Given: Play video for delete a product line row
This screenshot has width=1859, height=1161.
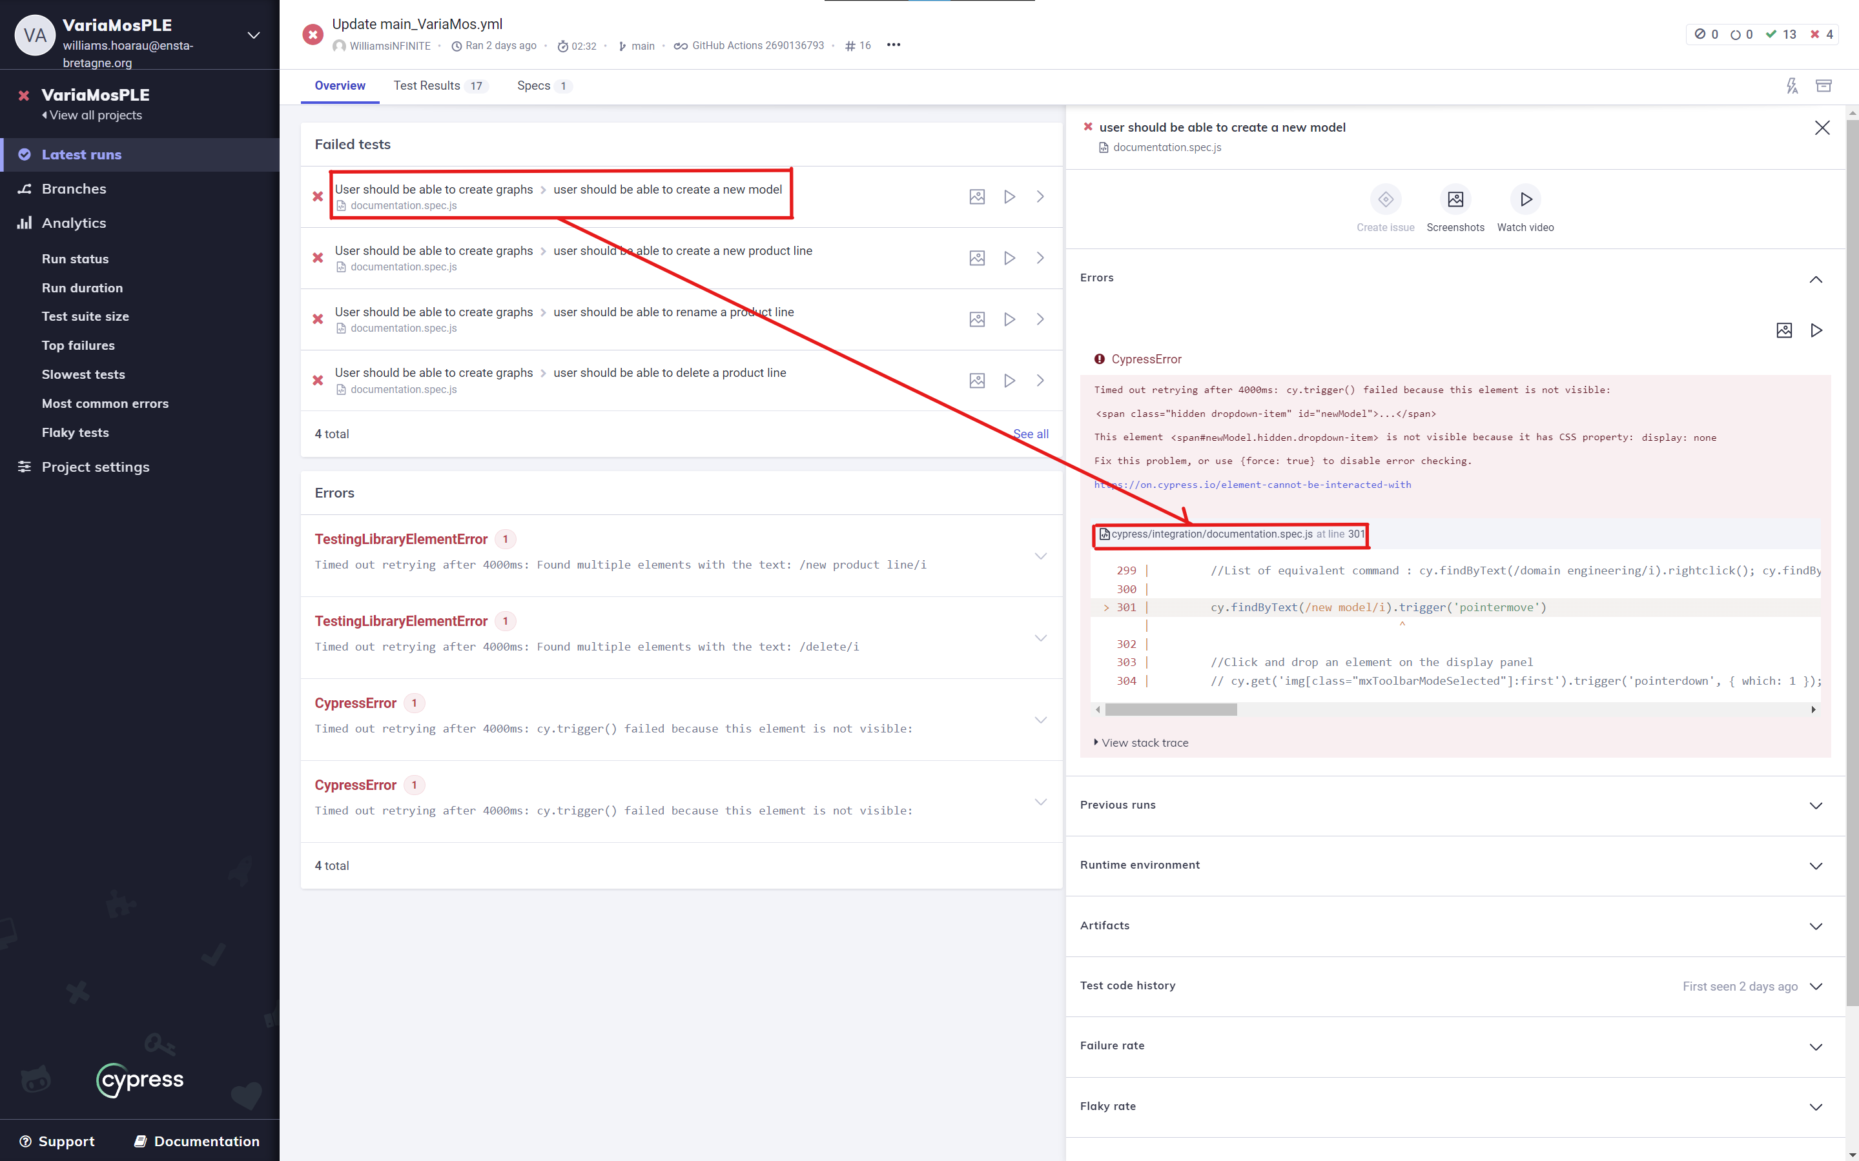Looking at the screenshot, I should coord(1009,381).
